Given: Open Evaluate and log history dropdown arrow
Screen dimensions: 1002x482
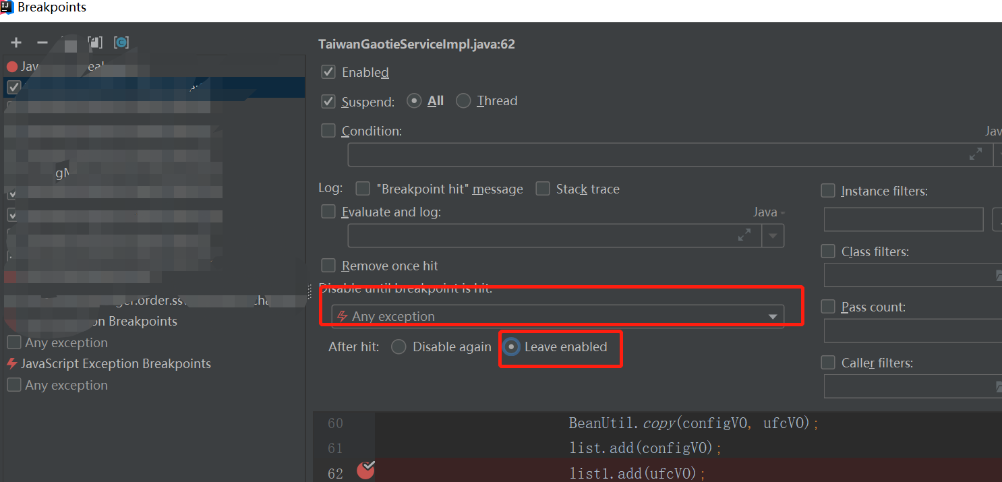Looking at the screenshot, I should pos(773,236).
